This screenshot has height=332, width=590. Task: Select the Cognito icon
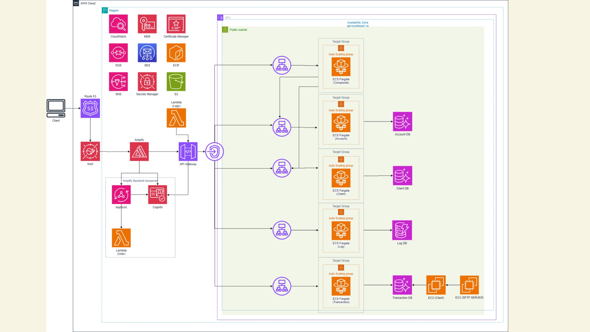[x=158, y=195]
